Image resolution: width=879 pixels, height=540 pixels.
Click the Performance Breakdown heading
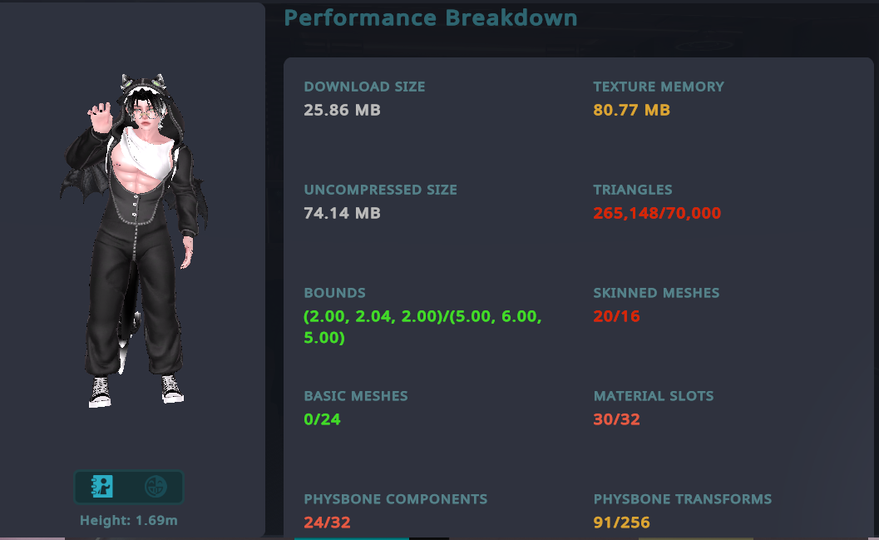pyautogui.click(x=431, y=17)
